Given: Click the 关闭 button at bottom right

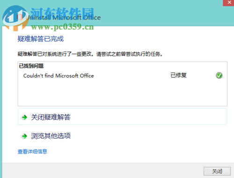Looking at the screenshot, I should tap(217, 171).
